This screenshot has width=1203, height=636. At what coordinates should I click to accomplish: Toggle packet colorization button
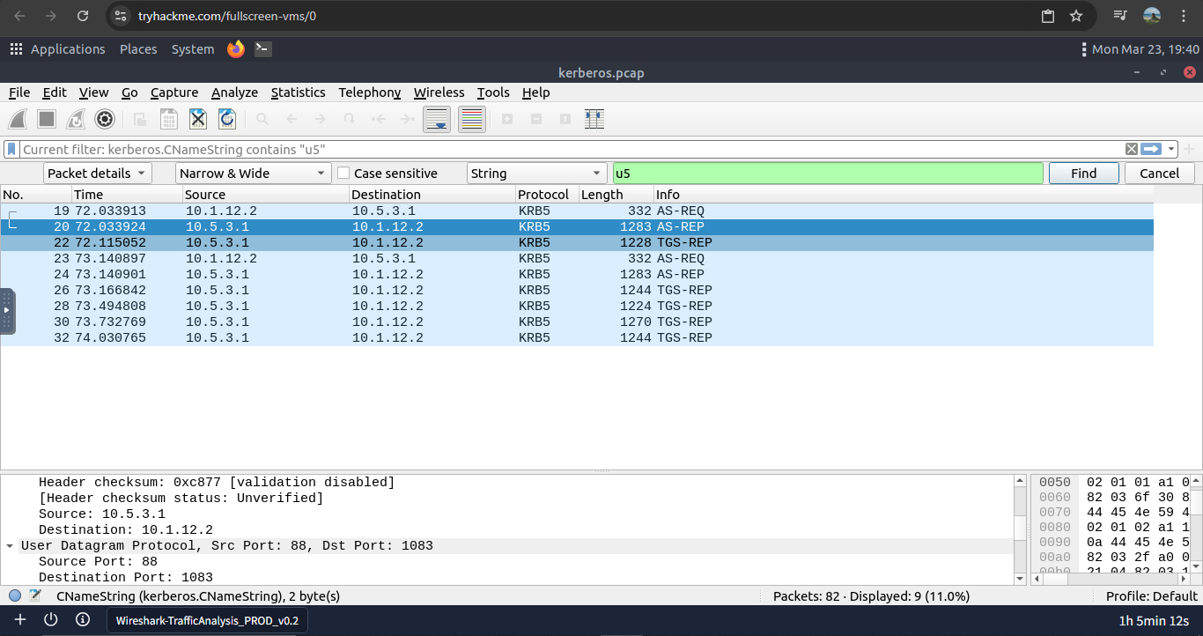click(472, 119)
